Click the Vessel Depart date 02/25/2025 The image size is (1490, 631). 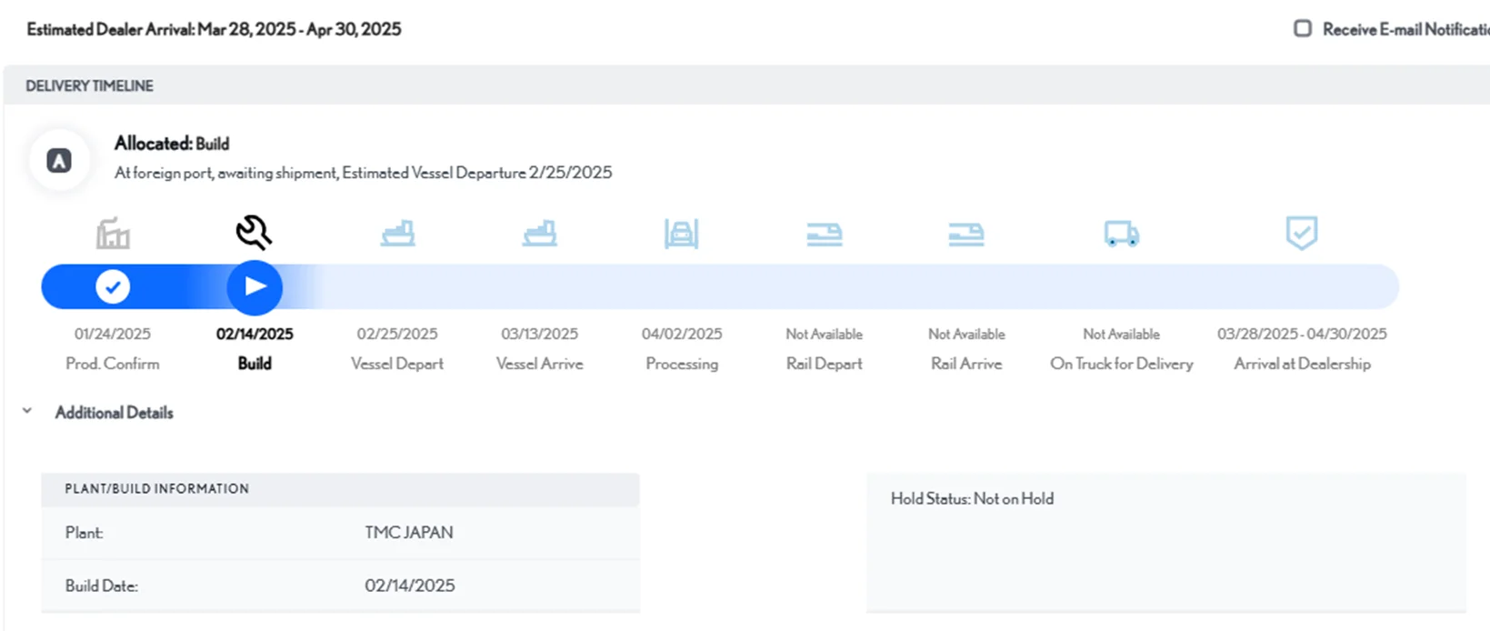tap(396, 334)
